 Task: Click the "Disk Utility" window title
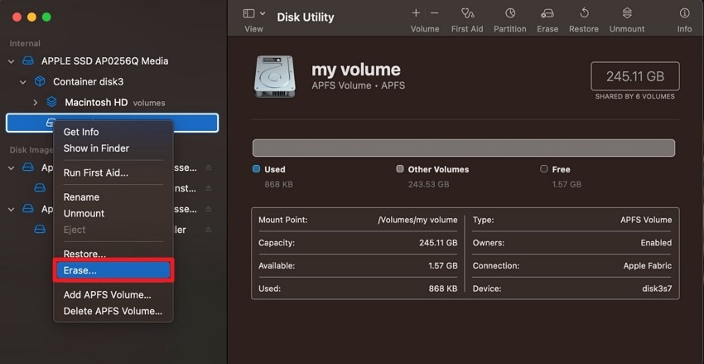pos(306,17)
